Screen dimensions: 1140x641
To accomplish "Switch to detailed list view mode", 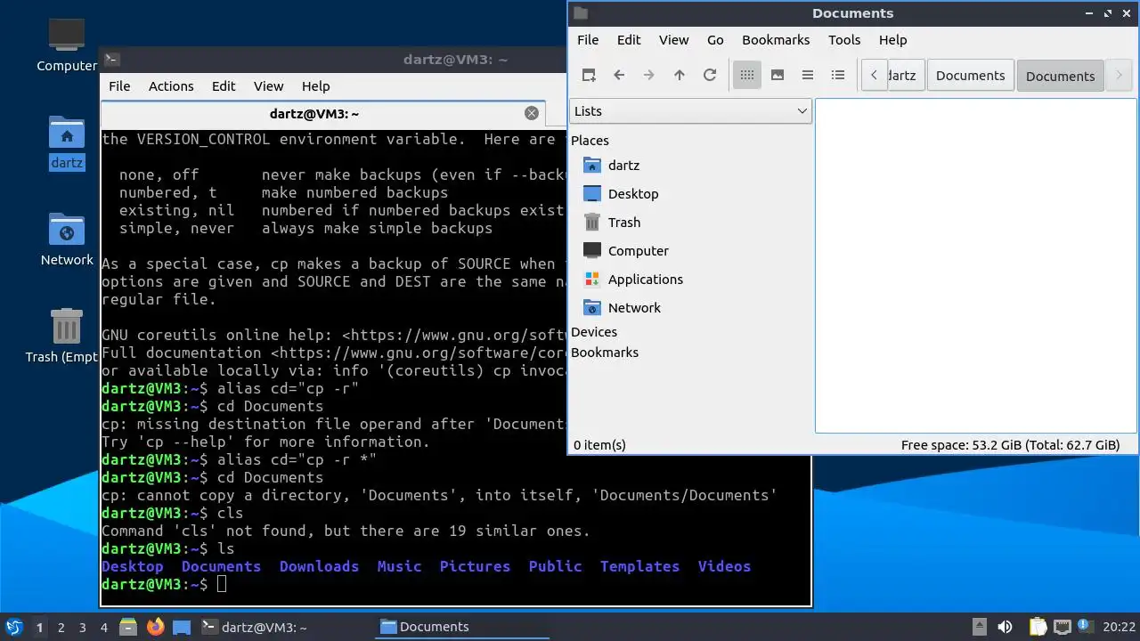I will pyautogui.click(x=838, y=76).
